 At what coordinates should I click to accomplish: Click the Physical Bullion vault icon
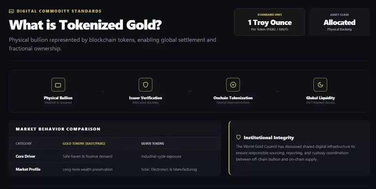[x=58, y=85]
